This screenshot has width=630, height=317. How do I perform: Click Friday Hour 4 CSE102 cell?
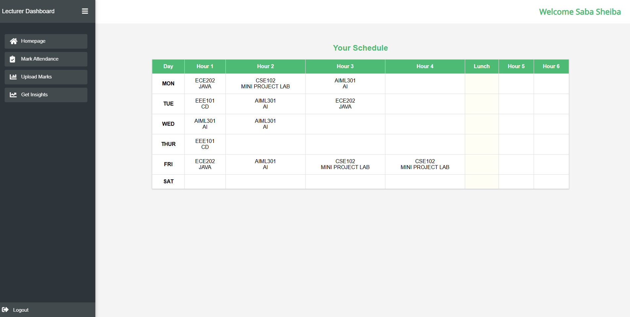pos(425,164)
